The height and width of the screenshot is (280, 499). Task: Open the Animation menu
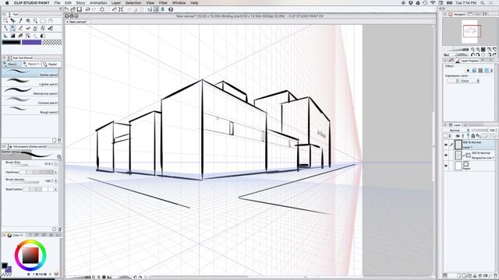click(98, 3)
